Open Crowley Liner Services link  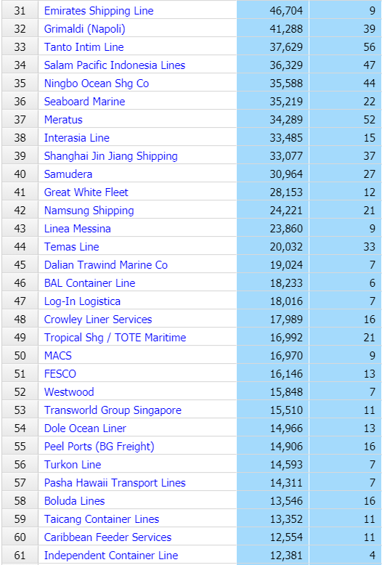point(98,320)
